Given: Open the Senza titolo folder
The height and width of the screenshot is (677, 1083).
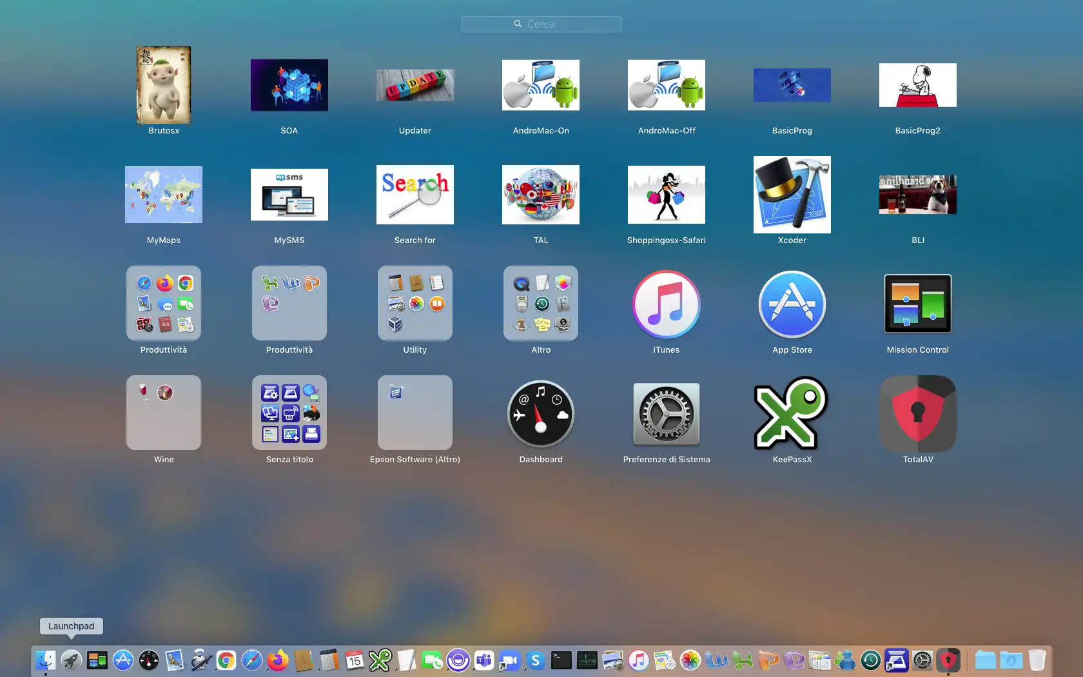Looking at the screenshot, I should click(289, 413).
